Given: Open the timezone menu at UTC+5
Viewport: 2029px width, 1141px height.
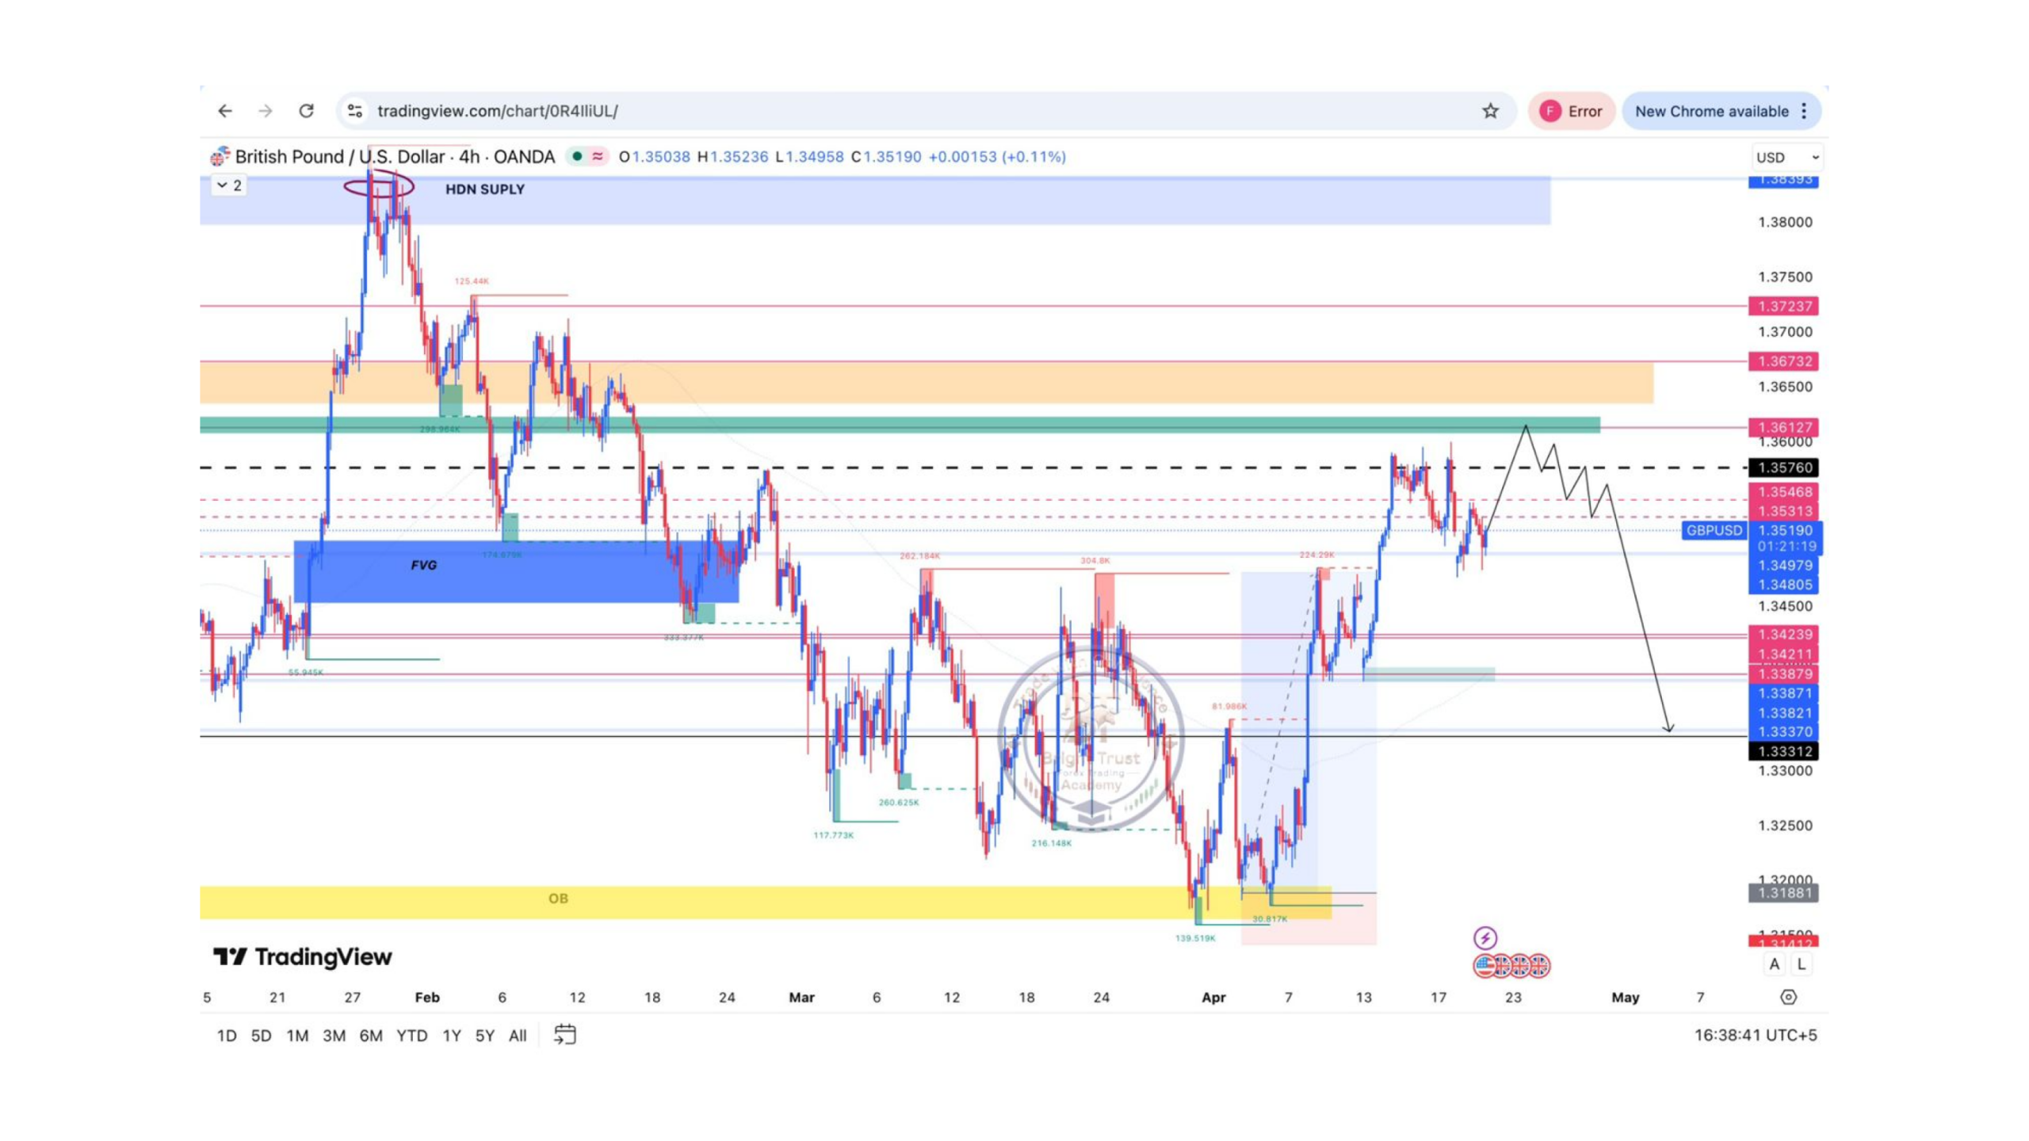Looking at the screenshot, I should (1755, 1035).
